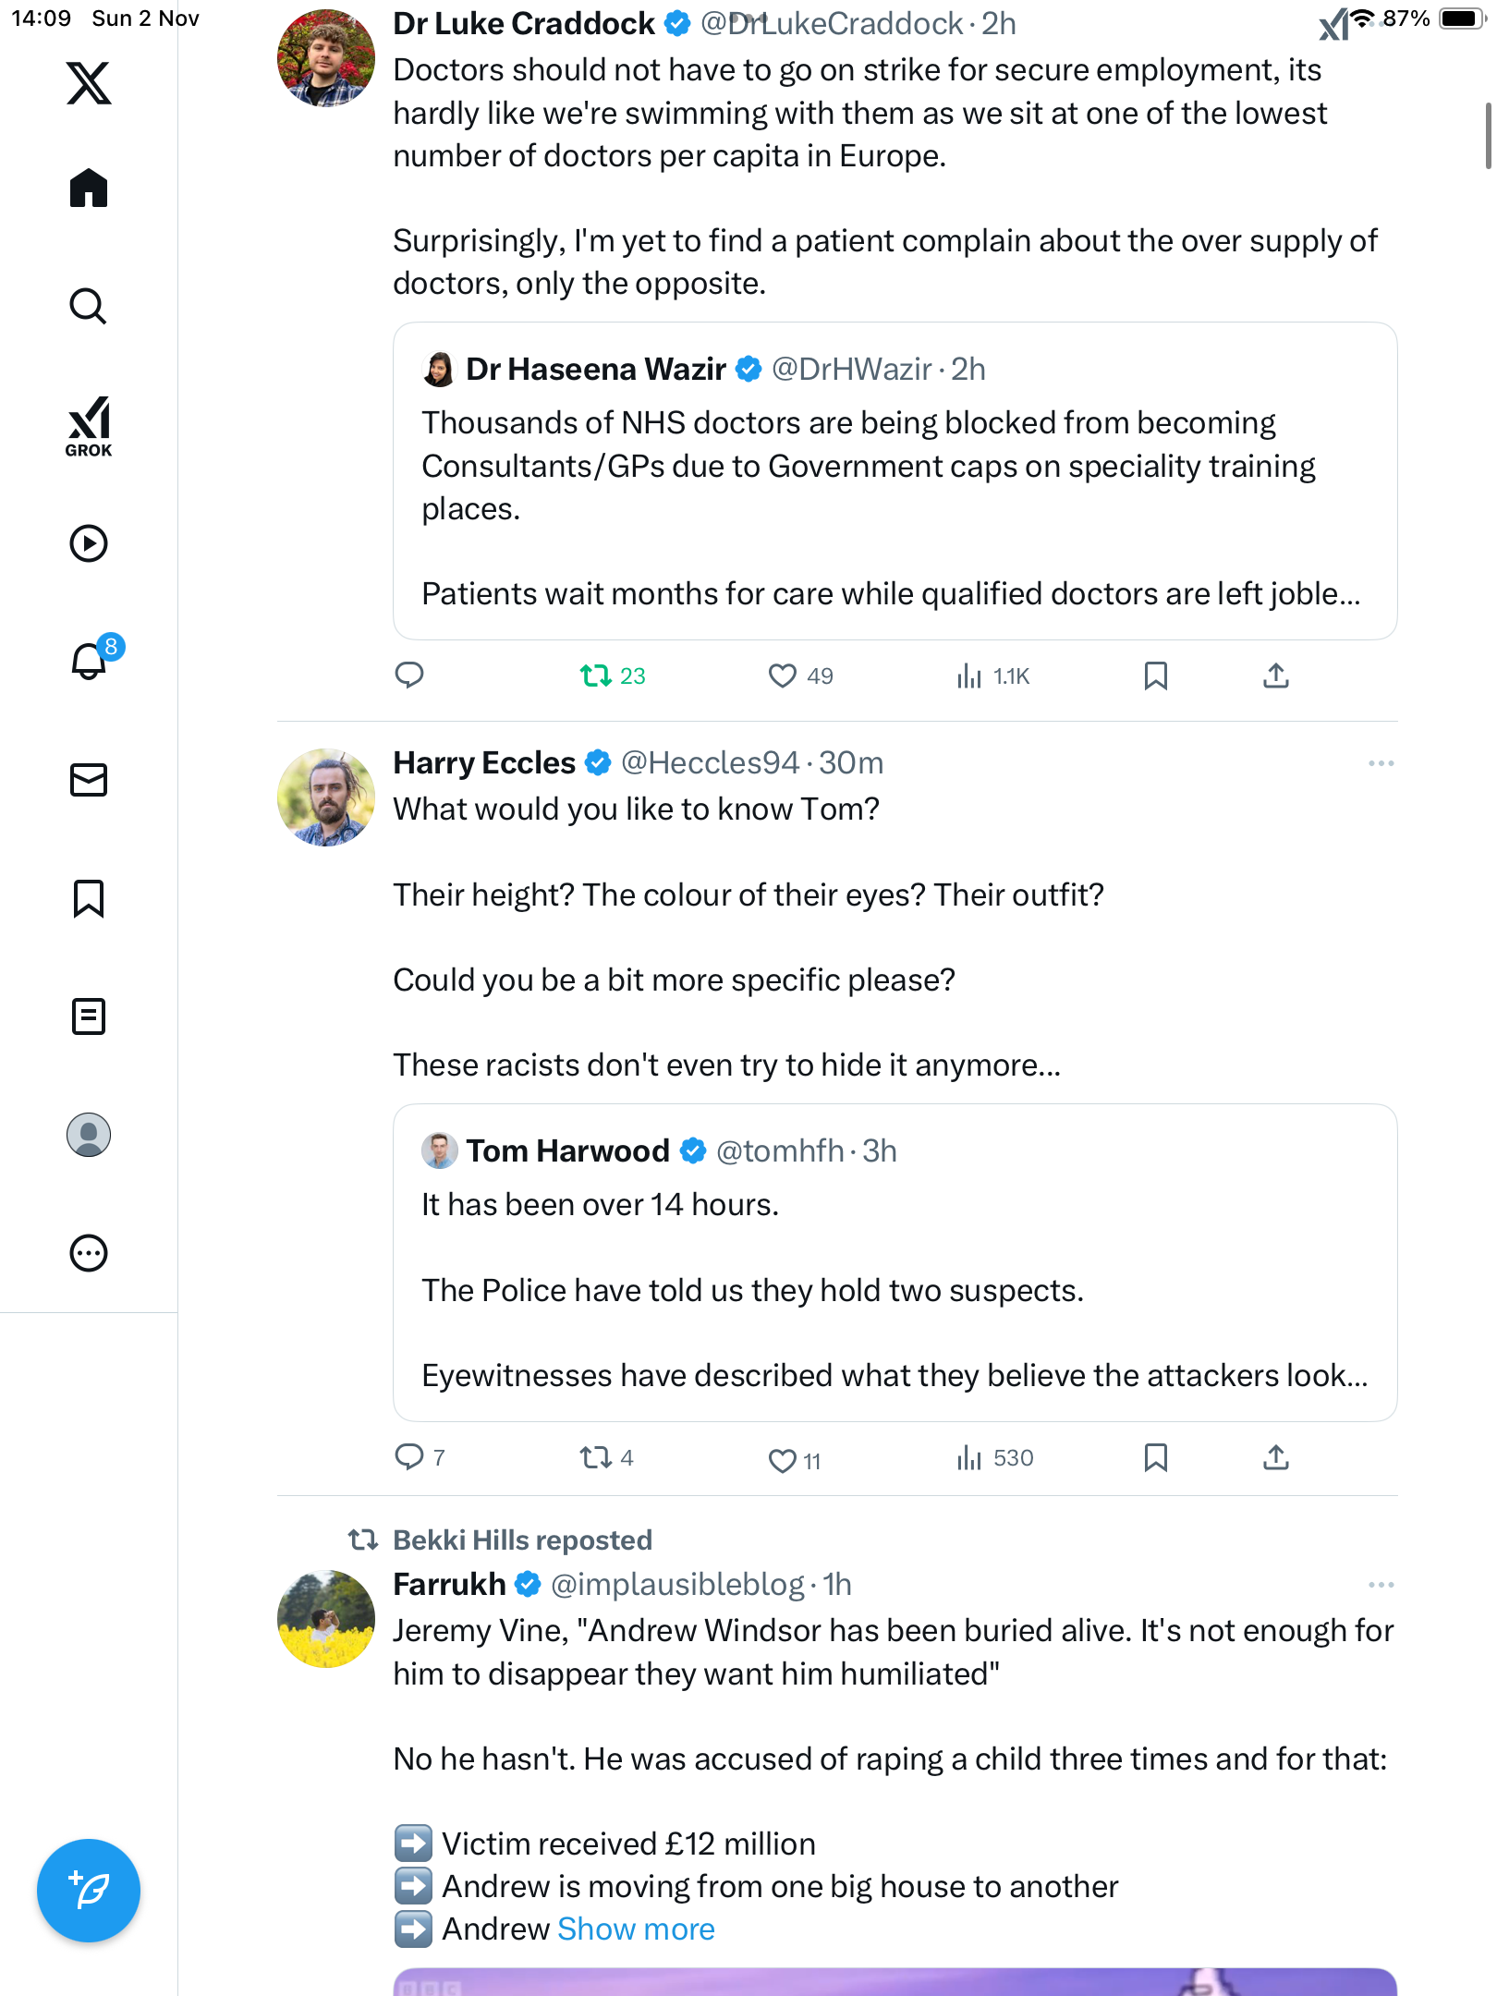Image resolution: width=1497 pixels, height=1996 pixels.
Task: Open more options on Farrukh's post
Action: pyautogui.click(x=1381, y=1585)
